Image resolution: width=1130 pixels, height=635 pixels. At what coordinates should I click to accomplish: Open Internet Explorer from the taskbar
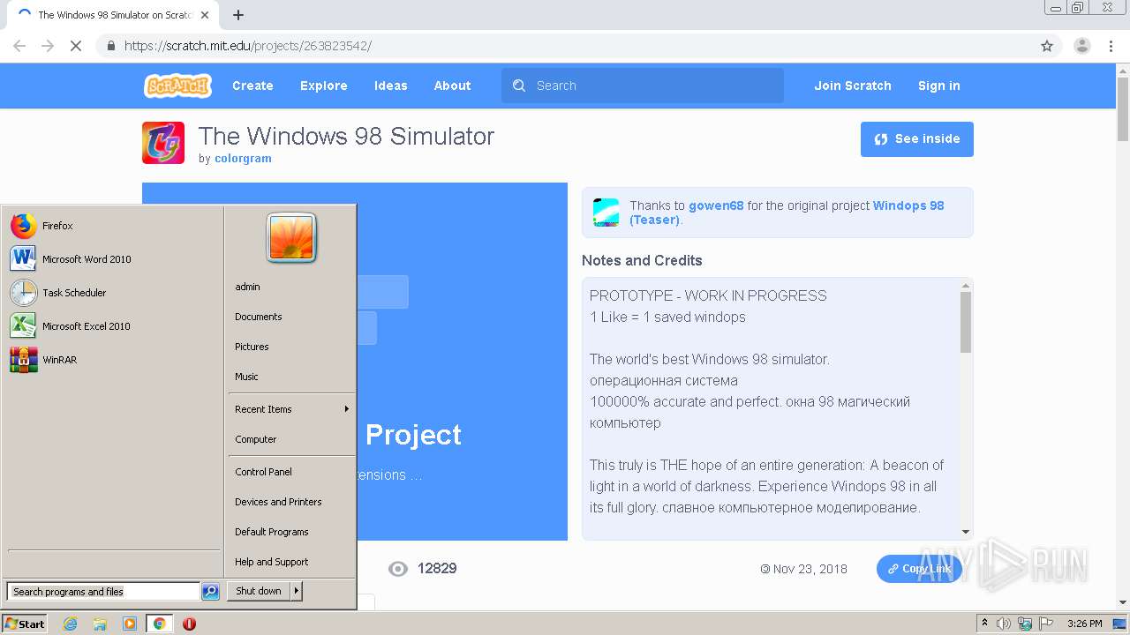point(71,624)
